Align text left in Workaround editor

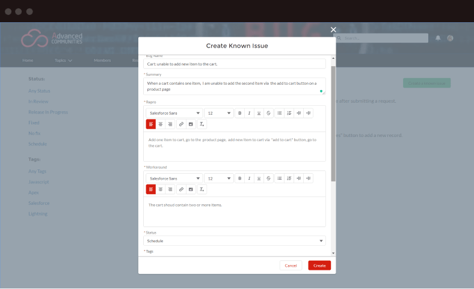(x=151, y=189)
